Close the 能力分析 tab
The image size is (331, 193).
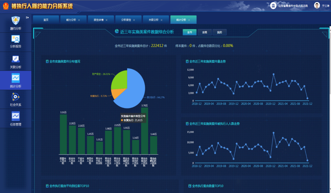click(x=79, y=20)
